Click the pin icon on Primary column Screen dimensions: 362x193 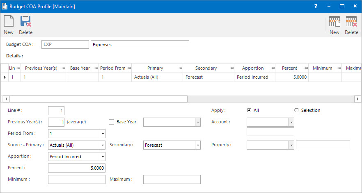pyautogui.click(x=180, y=68)
